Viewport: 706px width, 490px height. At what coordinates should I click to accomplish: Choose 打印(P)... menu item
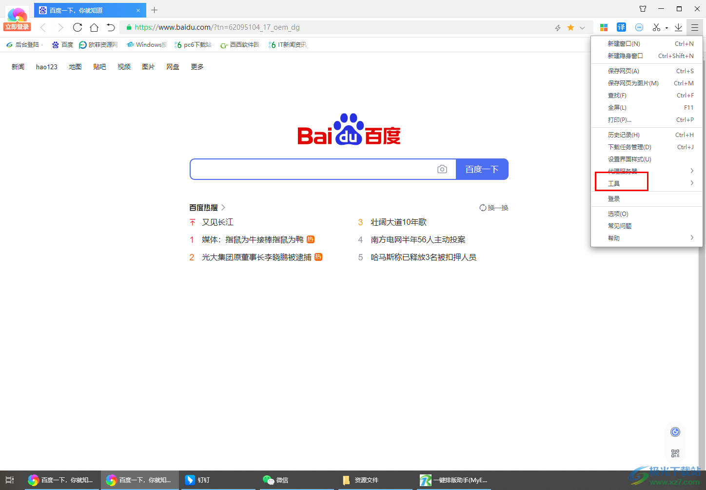(647, 120)
